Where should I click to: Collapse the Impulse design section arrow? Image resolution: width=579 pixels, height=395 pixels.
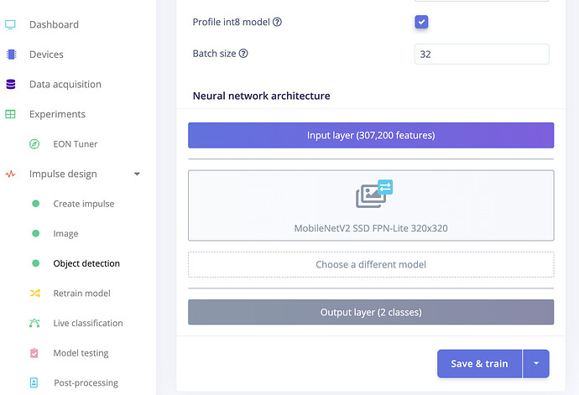[137, 174]
